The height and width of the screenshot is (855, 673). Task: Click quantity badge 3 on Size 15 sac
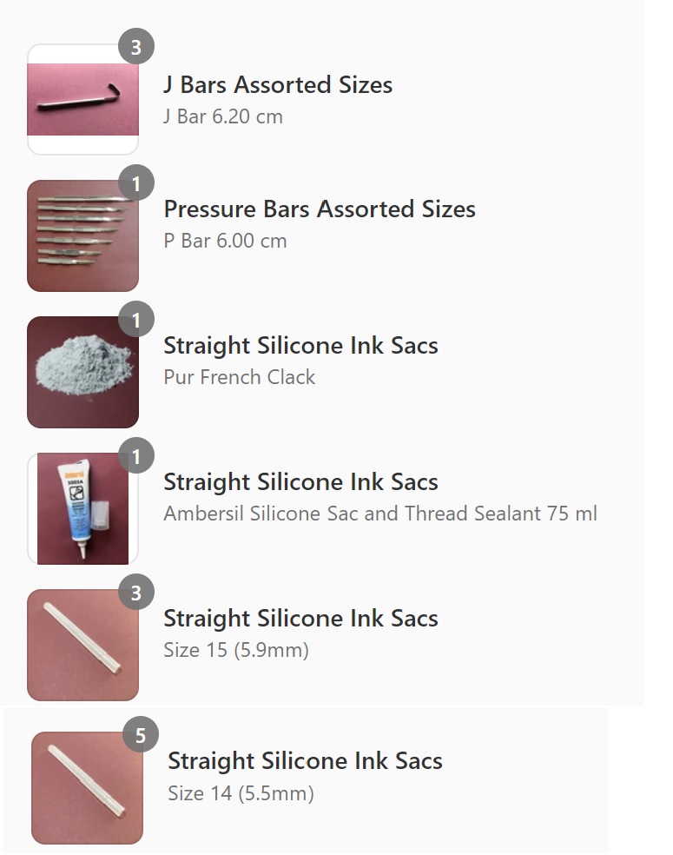(135, 593)
